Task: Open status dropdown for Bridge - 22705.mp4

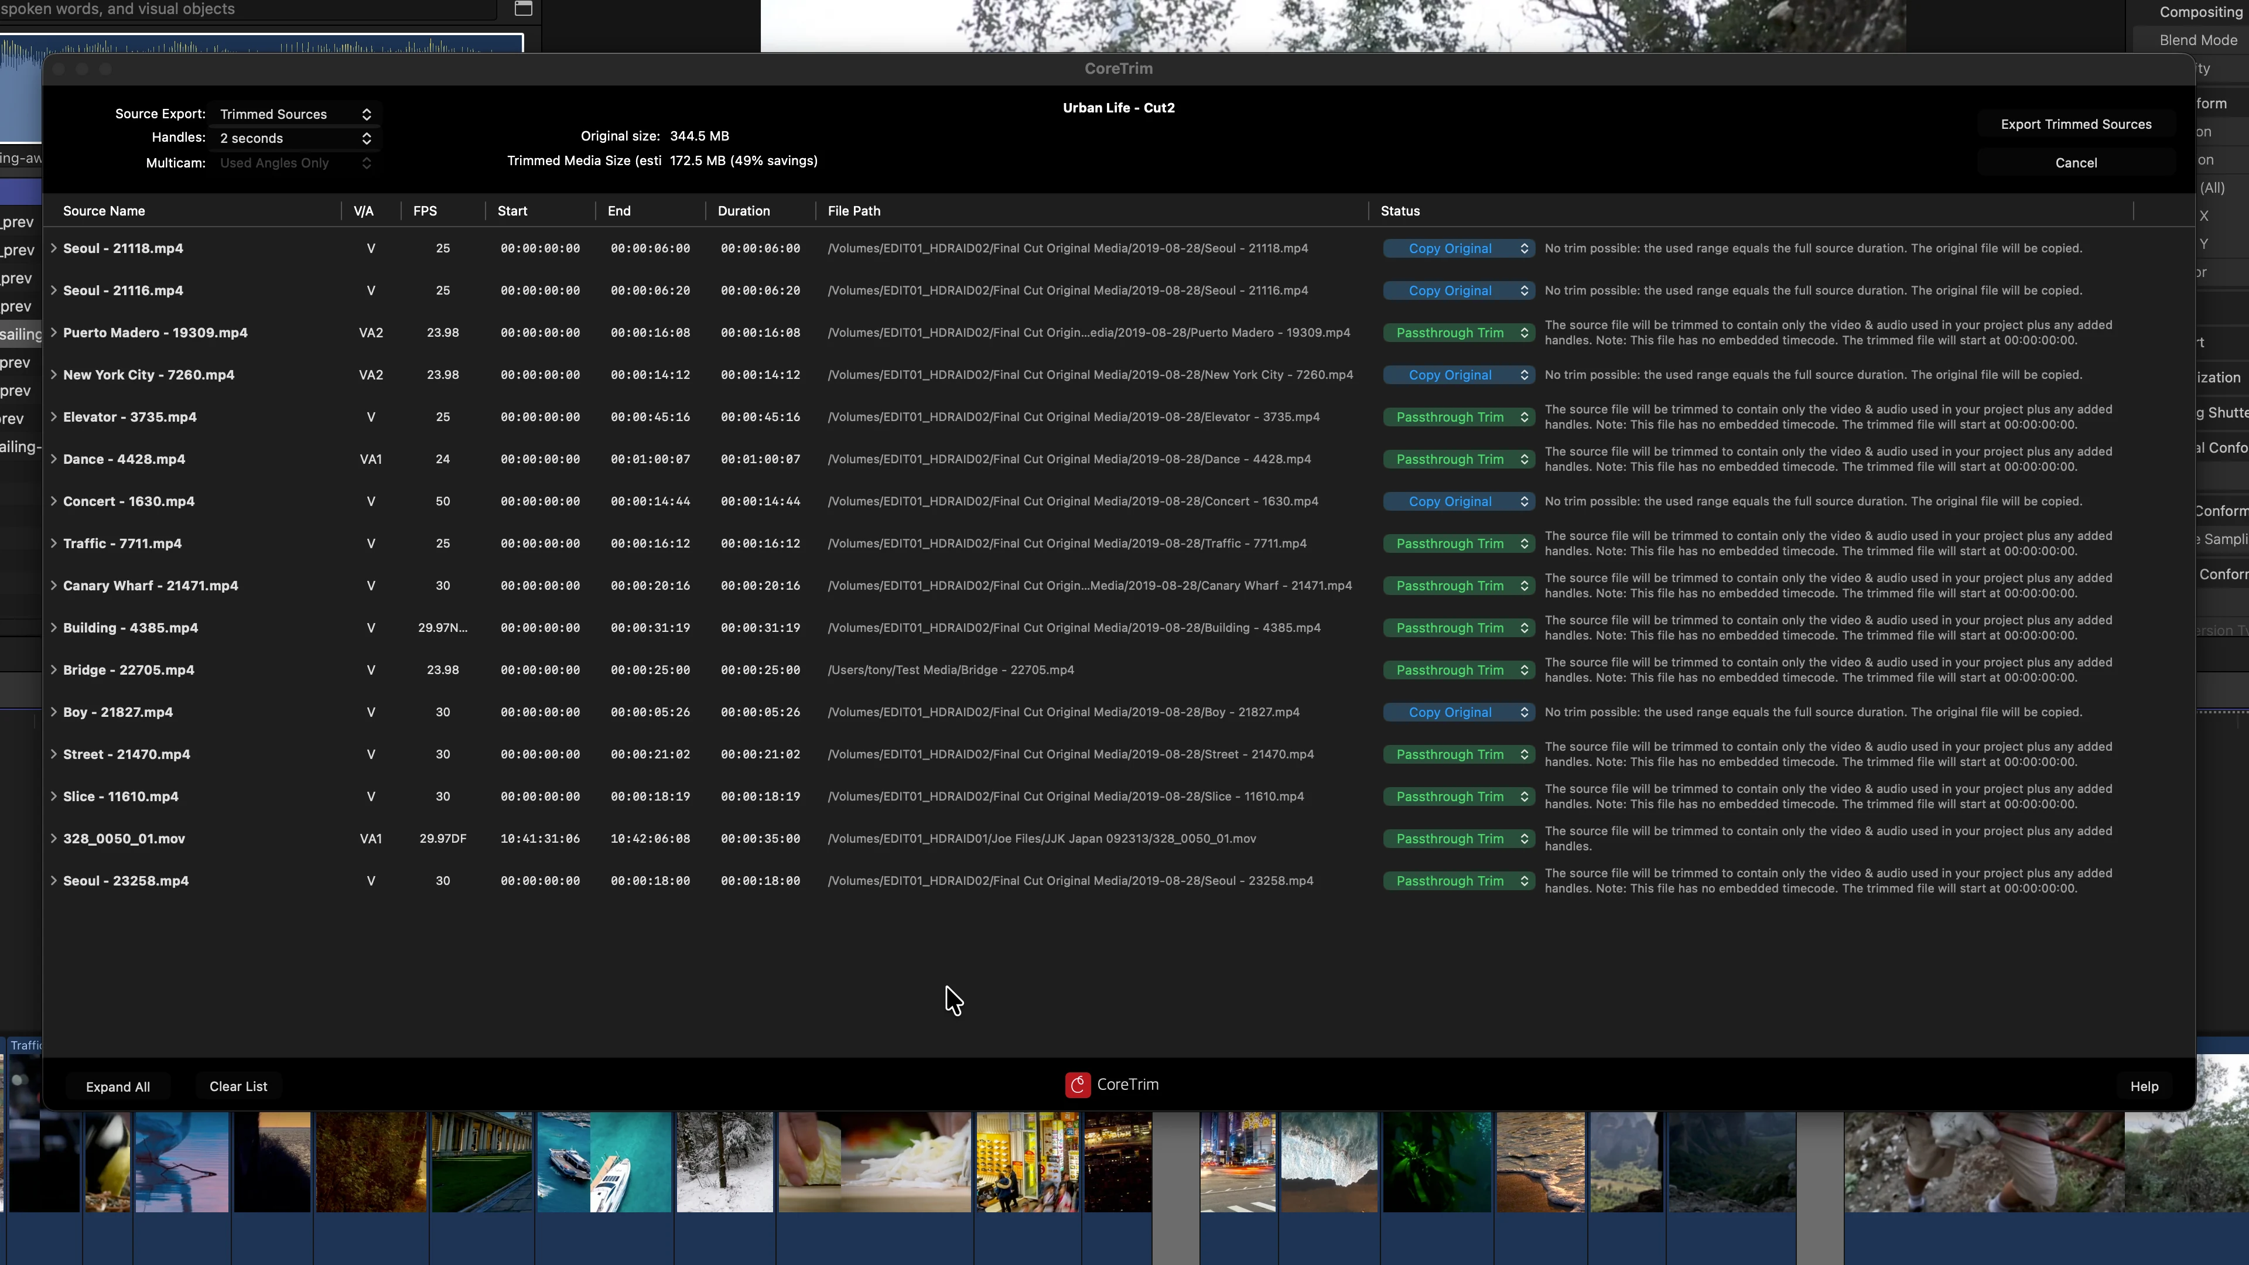Action: (x=1459, y=671)
